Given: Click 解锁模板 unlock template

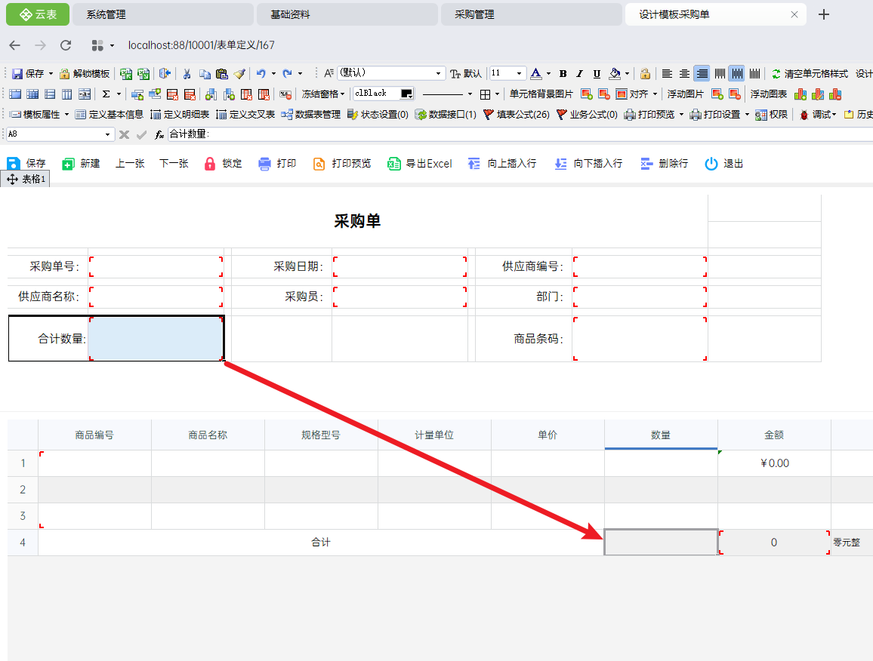Looking at the screenshot, I should coord(85,73).
